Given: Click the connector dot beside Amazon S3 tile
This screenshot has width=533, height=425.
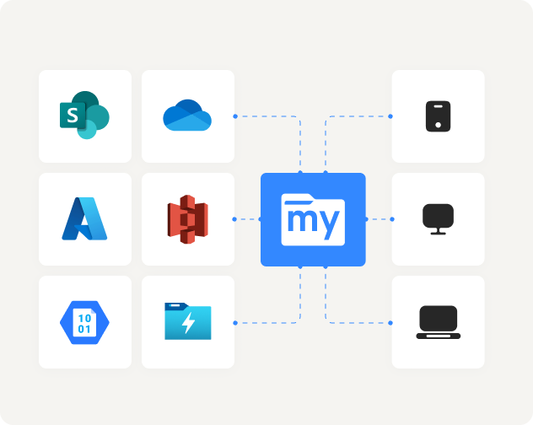Looking at the screenshot, I should pyautogui.click(x=234, y=219).
